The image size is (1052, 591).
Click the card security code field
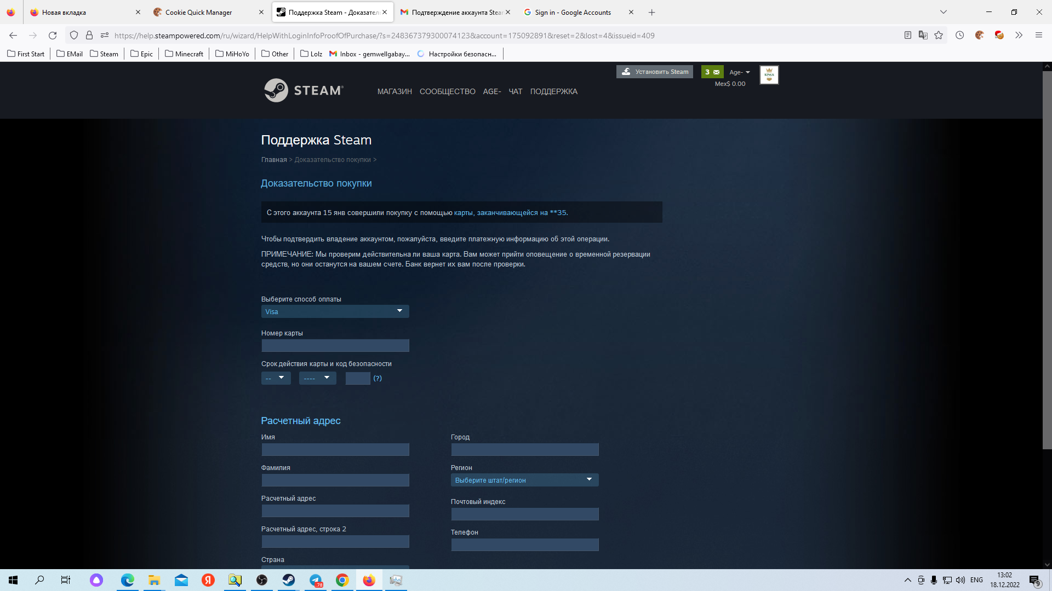[358, 378]
